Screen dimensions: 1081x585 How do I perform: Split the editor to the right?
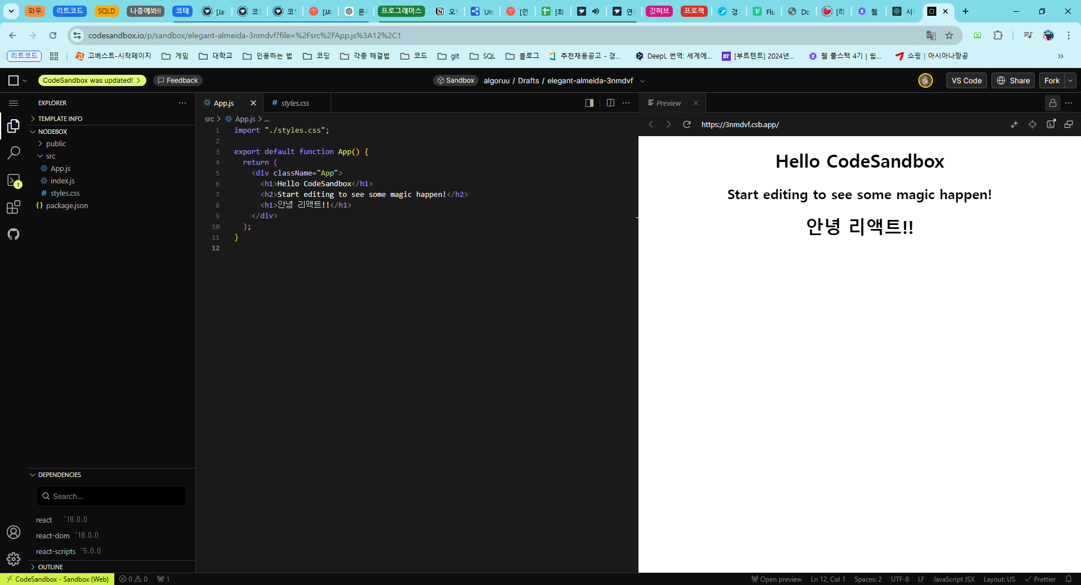[610, 103]
